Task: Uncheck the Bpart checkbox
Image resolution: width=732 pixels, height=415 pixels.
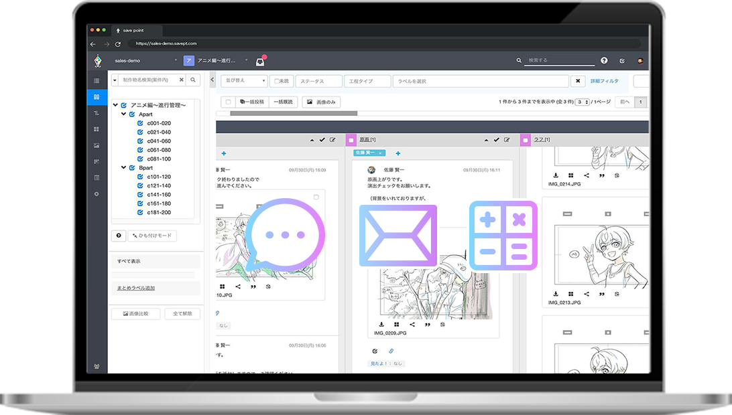Action: tap(132, 168)
